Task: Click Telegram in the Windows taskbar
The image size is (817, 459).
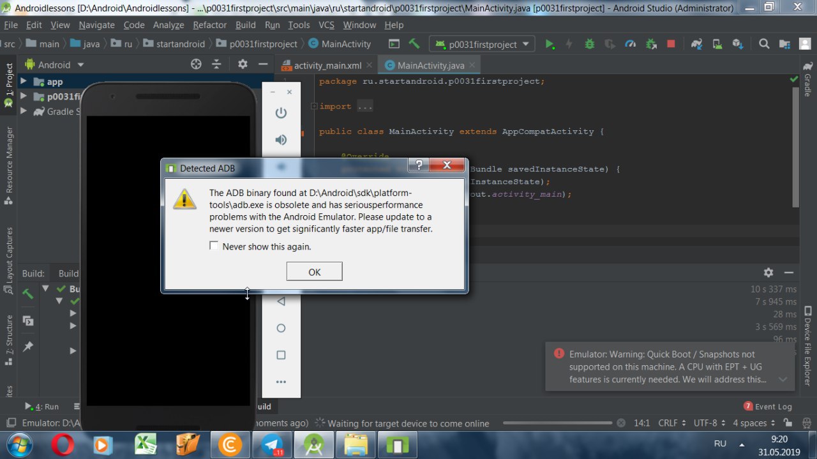Action: coord(272,444)
